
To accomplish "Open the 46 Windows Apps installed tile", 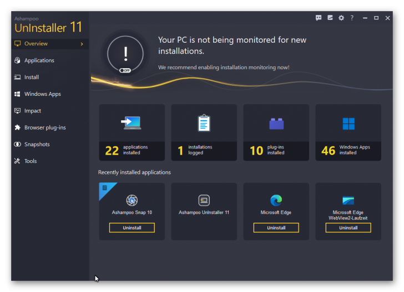I will click(349, 132).
